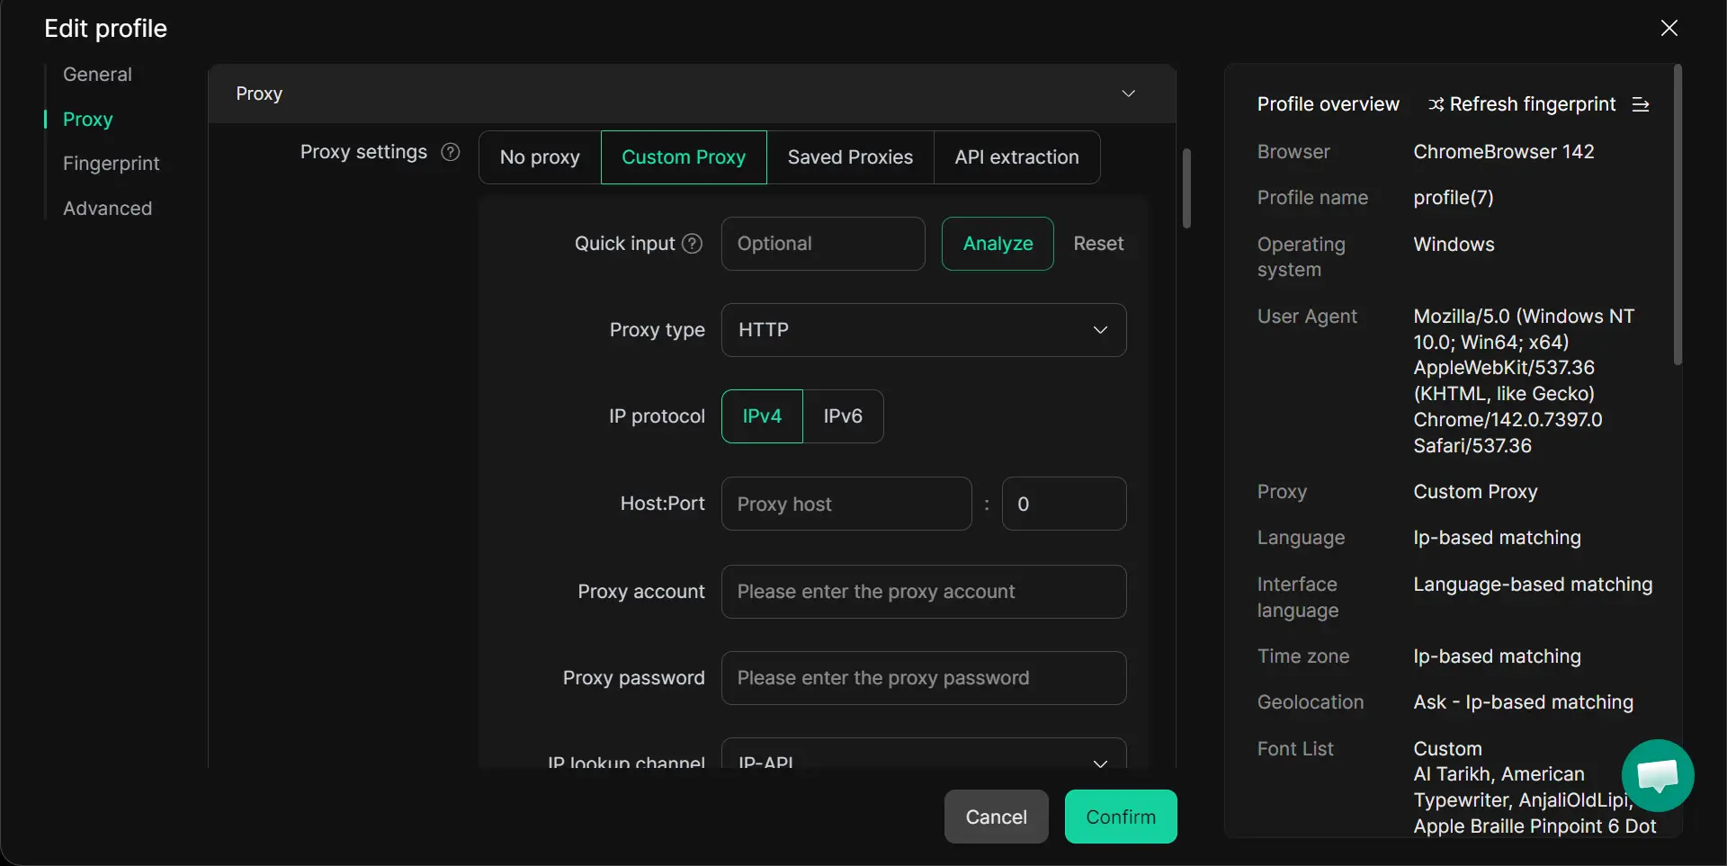Collapse the Profile overview panel icon
The width and height of the screenshot is (1727, 866).
[1641, 104]
